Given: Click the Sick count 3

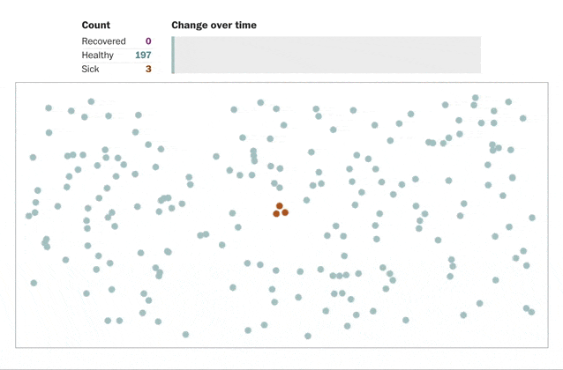Looking at the screenshot, I should coord(148,69).
